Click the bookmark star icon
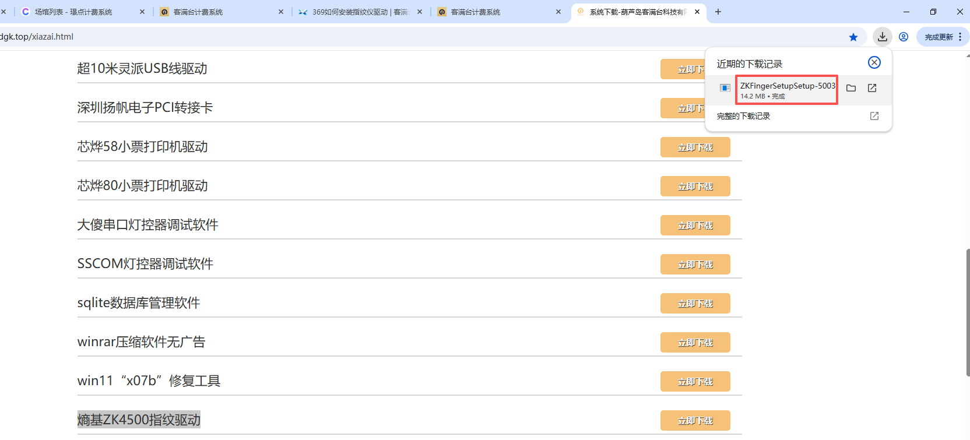Screen dimensions: 970x440 point(853,37)
